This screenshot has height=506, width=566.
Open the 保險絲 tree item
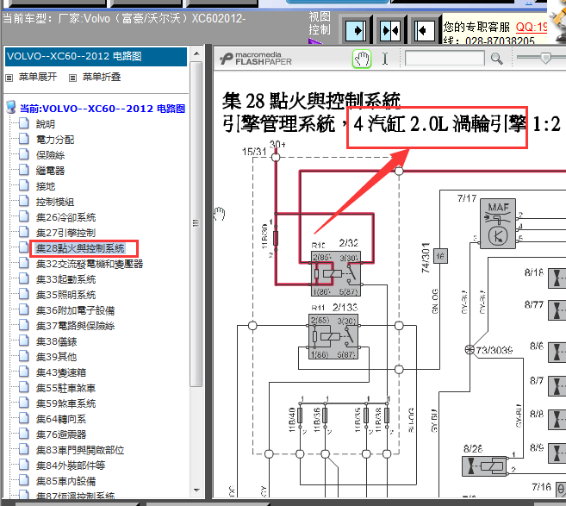pyautogui.click(x=50, y=155)
